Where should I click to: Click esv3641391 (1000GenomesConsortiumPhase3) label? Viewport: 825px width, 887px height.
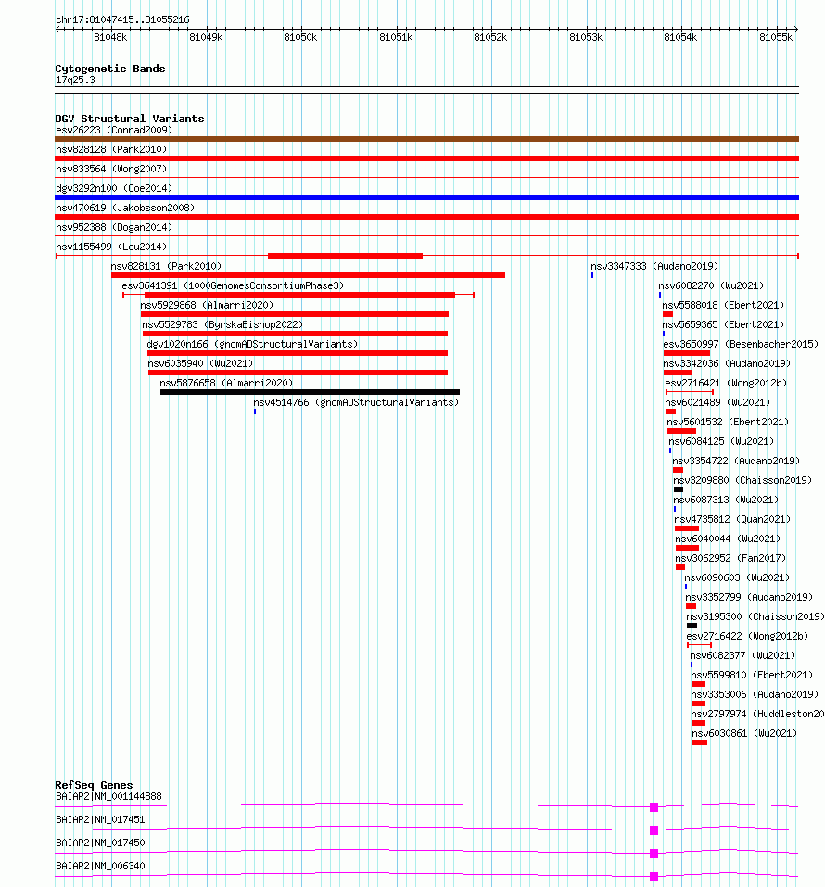pos(233,285)
